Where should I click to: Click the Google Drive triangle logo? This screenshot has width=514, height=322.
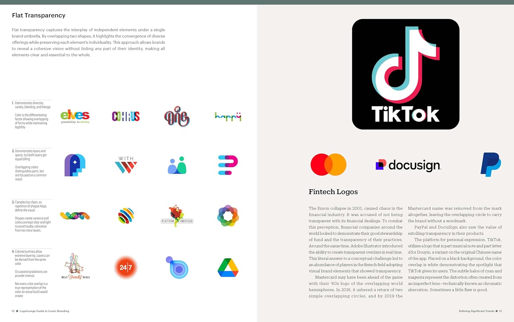click(x=228, y=268)
